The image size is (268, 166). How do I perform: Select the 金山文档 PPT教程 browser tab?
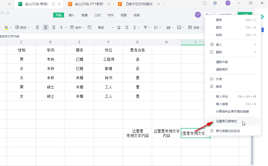tap(86, 4)
